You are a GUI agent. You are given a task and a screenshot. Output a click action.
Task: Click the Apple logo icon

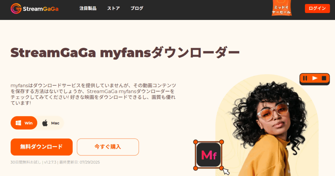click(45, 123)
